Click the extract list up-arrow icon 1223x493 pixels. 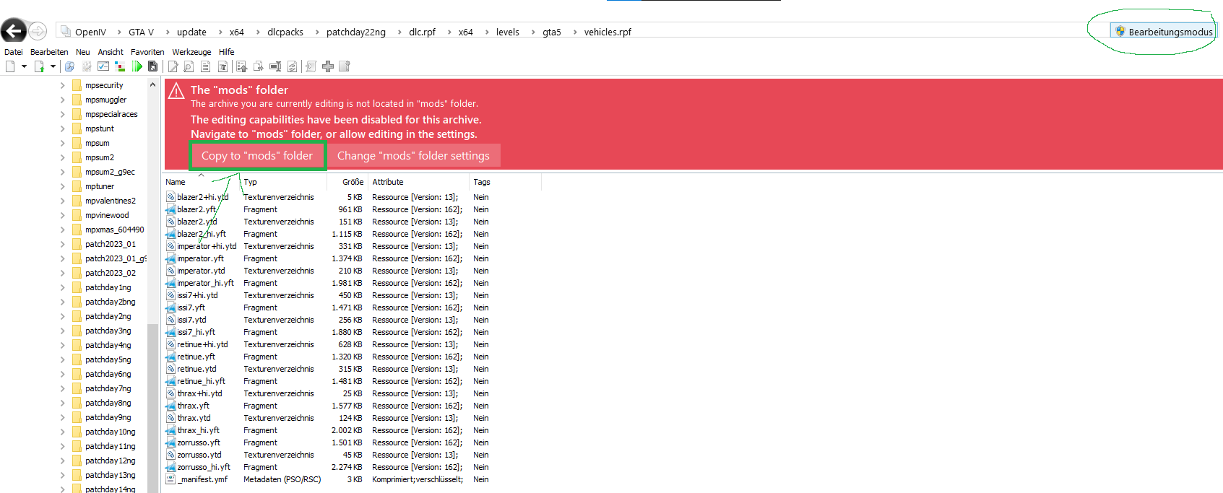(241, 66)
